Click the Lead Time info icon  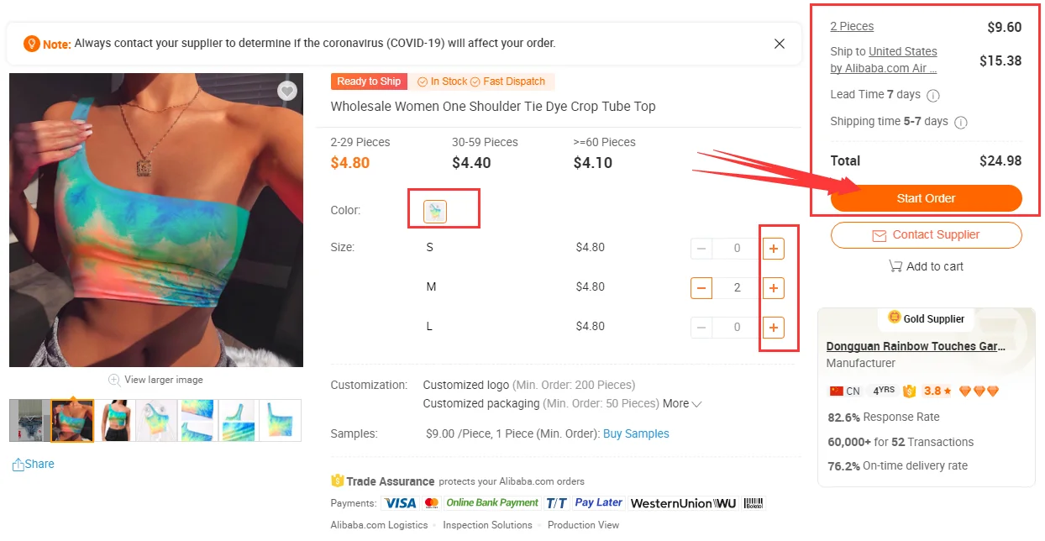[932, 95]
